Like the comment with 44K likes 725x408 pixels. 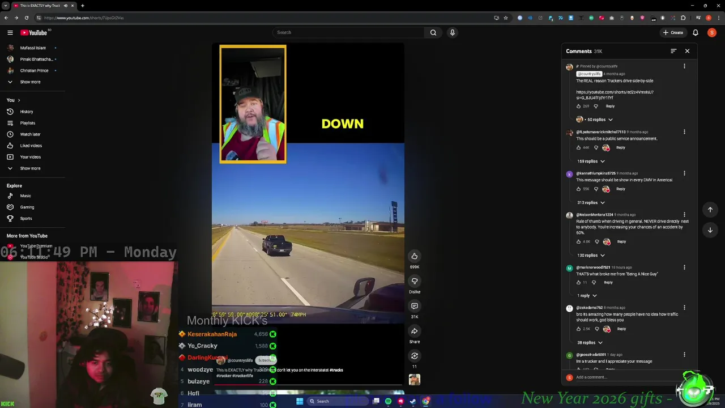point(578,147)
